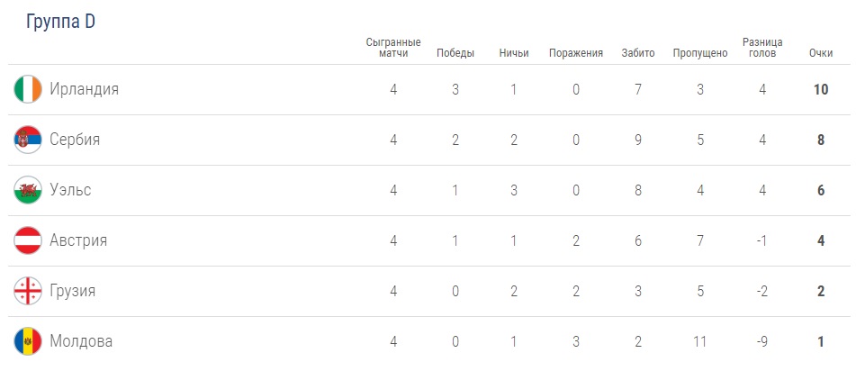Select the Уэльс team name

[x=70, y=190]
